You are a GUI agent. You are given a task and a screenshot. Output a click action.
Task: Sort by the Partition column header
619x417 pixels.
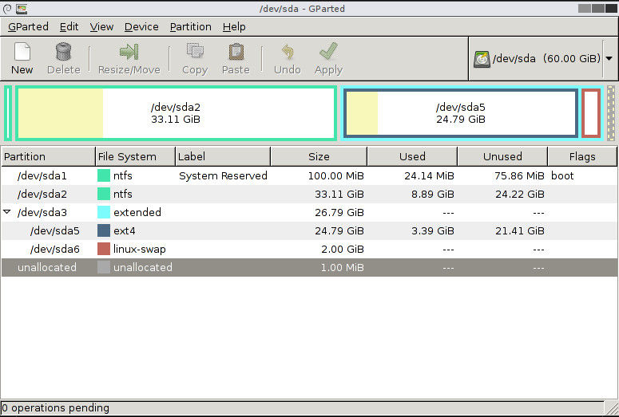(48, 156)
